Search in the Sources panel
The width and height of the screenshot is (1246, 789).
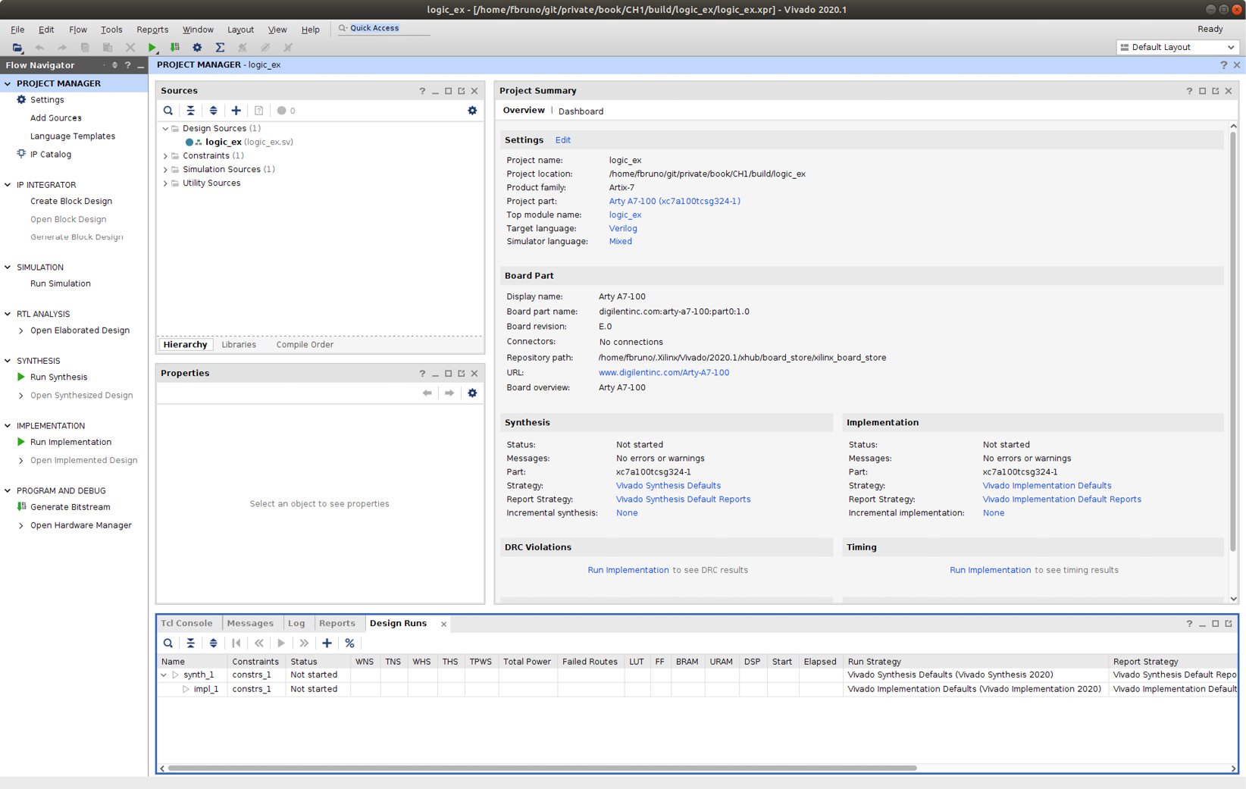tap(168, 111)
